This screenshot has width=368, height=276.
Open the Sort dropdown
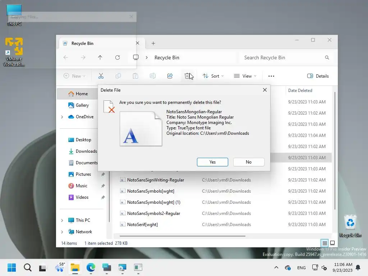tap(213, 76)
